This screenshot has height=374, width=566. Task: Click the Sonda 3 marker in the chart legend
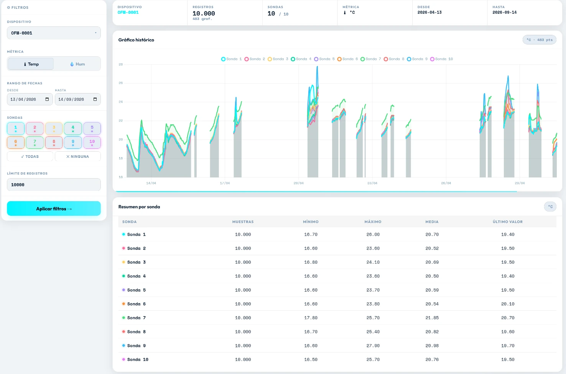270,59
